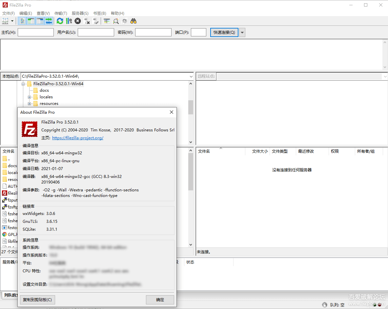
Task: Click the disconnect from server icon
Action: (x=87, y=21)
